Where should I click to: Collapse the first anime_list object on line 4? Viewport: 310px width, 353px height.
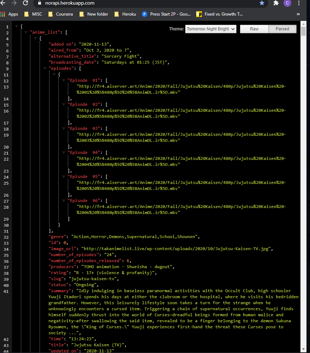[x=35, y=38]
